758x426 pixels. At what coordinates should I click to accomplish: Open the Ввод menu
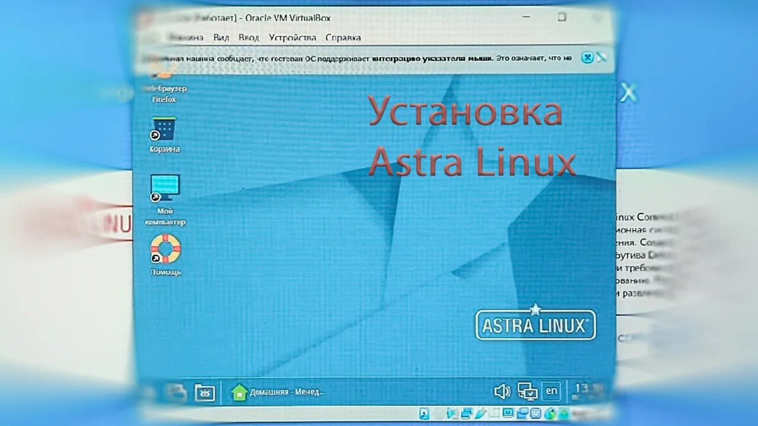(248, 37)
